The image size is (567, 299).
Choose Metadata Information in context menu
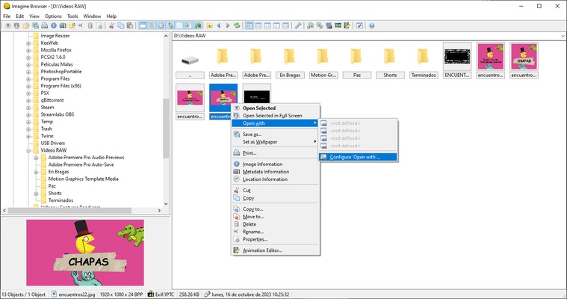pos(276,172)
